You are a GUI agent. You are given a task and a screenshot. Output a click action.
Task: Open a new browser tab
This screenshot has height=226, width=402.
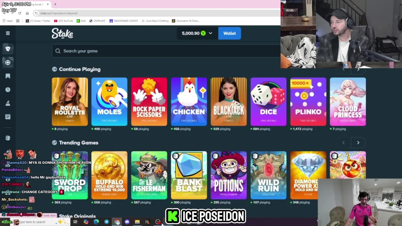pyautogui.click(x=55, y=4)
